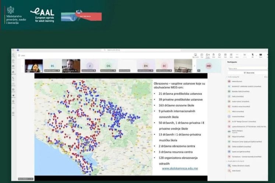Screen dimensions: 275x183
Task: Open the Chat panel icon
Action: [202, 55]
